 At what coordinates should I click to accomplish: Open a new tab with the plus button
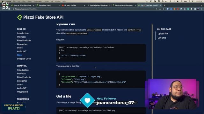click(x=164, y=5)
